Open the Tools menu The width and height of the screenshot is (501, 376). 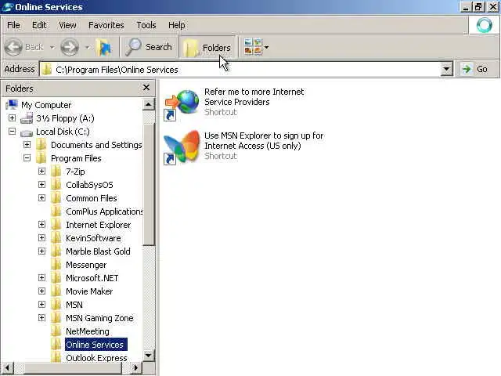[146, 25]
